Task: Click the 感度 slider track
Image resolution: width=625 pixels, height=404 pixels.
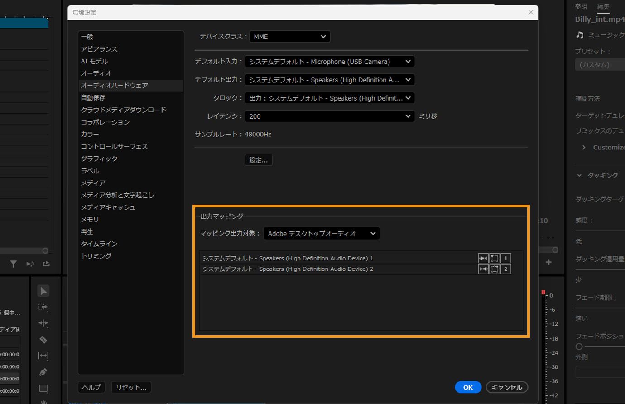Action: [x=600, y=231]
